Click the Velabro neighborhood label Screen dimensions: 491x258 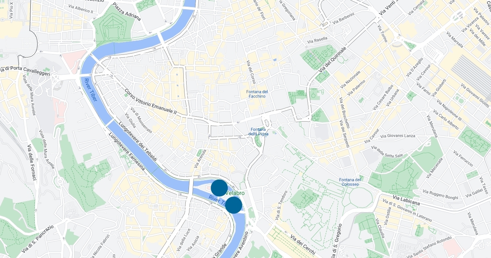235,193
